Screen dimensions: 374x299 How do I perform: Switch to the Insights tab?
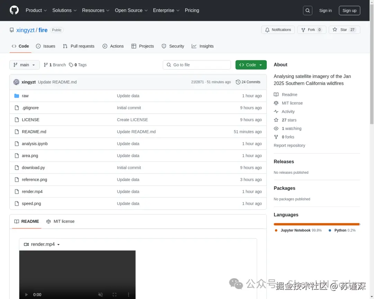pyautogui.click(x=203, y=46)
